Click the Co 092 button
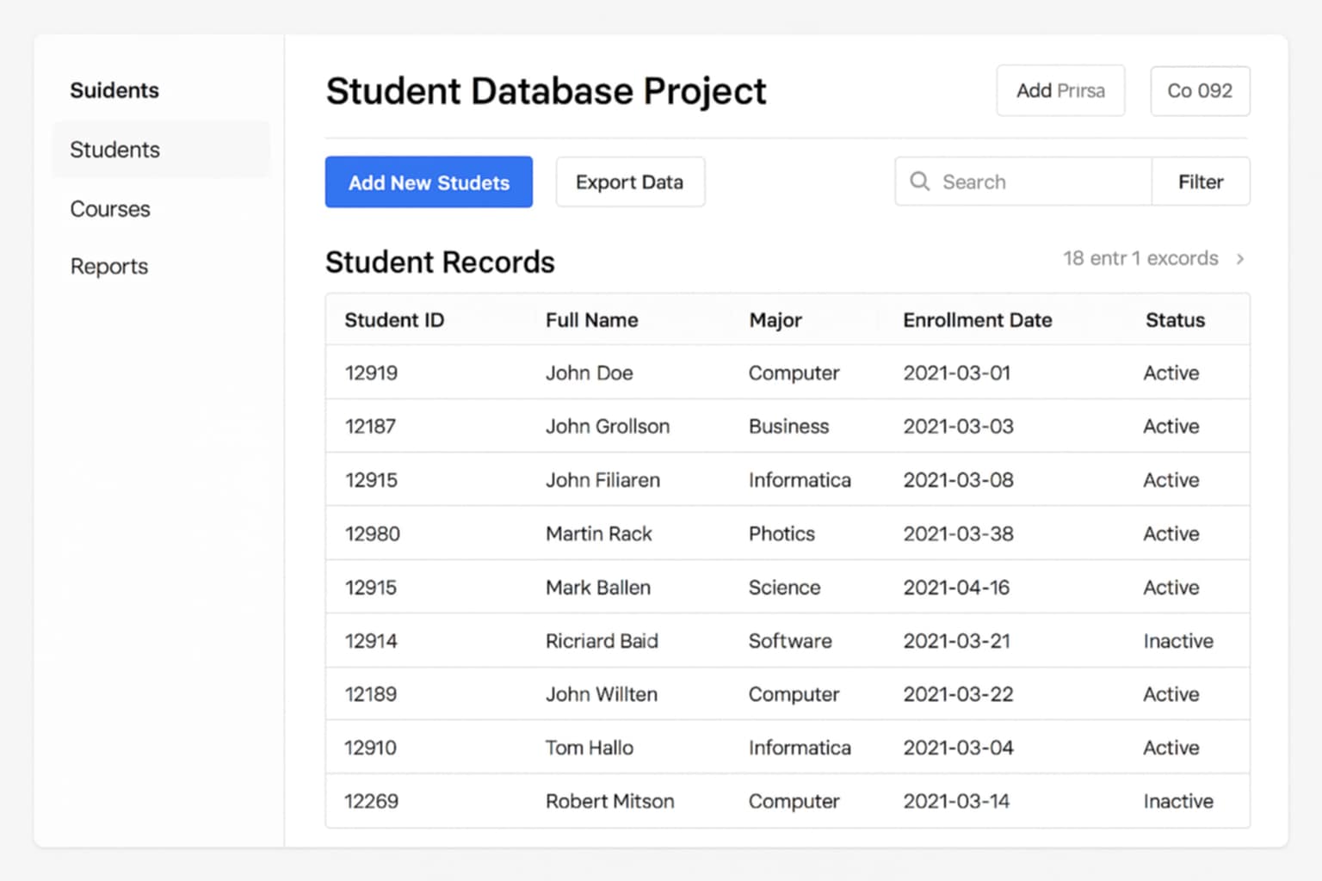The image size is (1322, 881). pyautogui.click(x=1200, y=90)
